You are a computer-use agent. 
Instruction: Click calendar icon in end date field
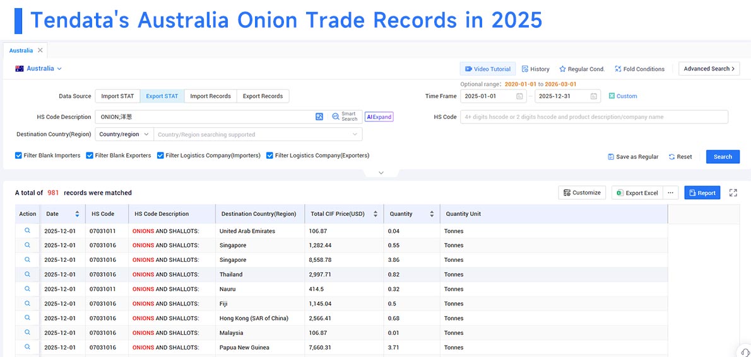pyautogui.click(x=594, y=96)
